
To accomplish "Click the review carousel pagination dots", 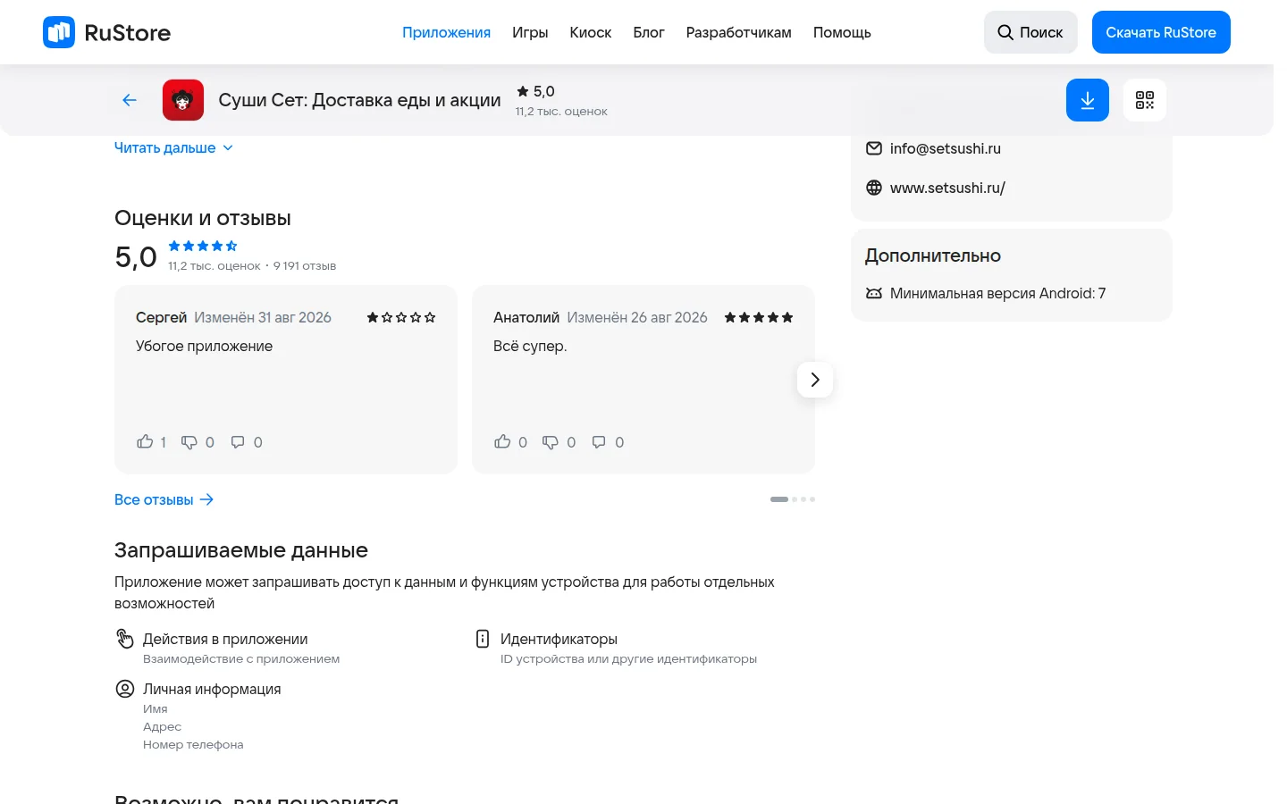I will (x=793, y=499).
